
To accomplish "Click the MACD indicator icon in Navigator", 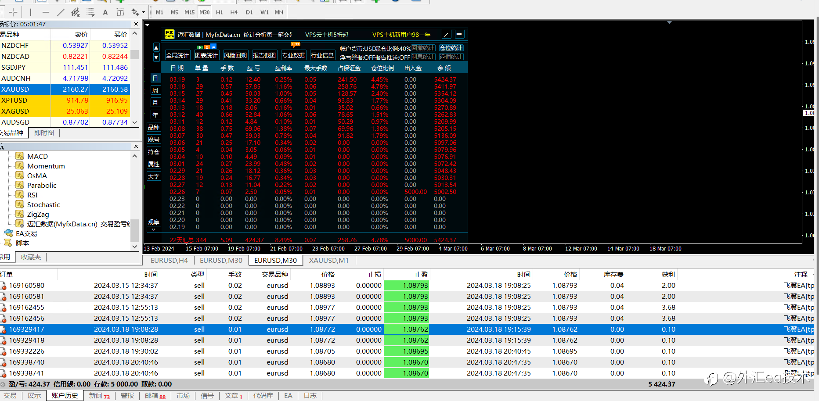I will pyautogui.click(x=20, y=156).
